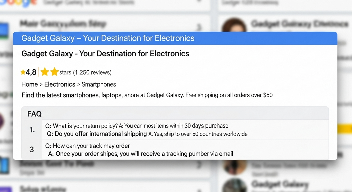Open the Home breadcrumb link

[x=29, y=84]
